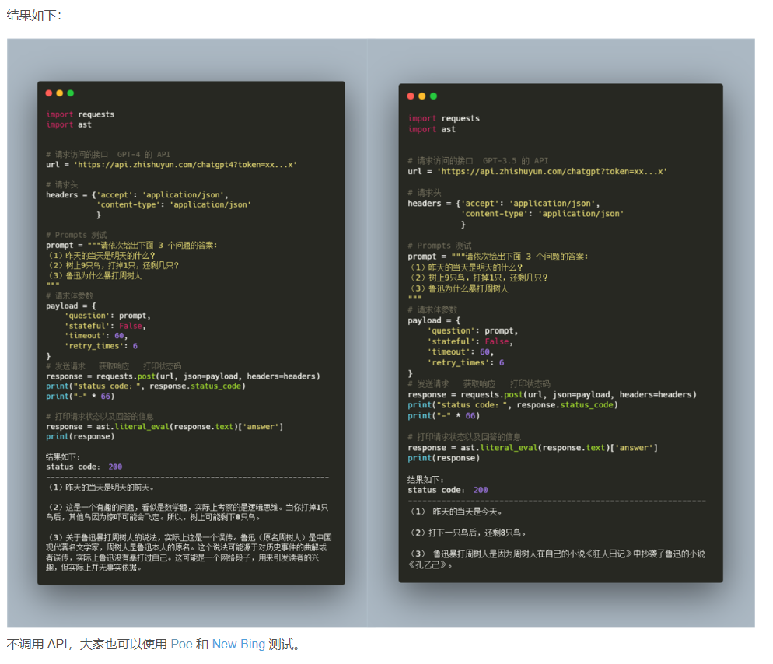Image resolution: width=773 pixels, height=664 pixels.
Task: Click yellow dot on GPT-4 code window
Action: coord(59,93)
